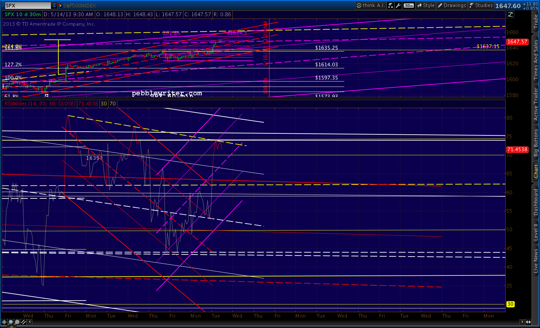Image resolution: width=540 pixels, height=328 pixels.
Task: Click the RSI oversold value 30 box
Action: pos(104,104)
